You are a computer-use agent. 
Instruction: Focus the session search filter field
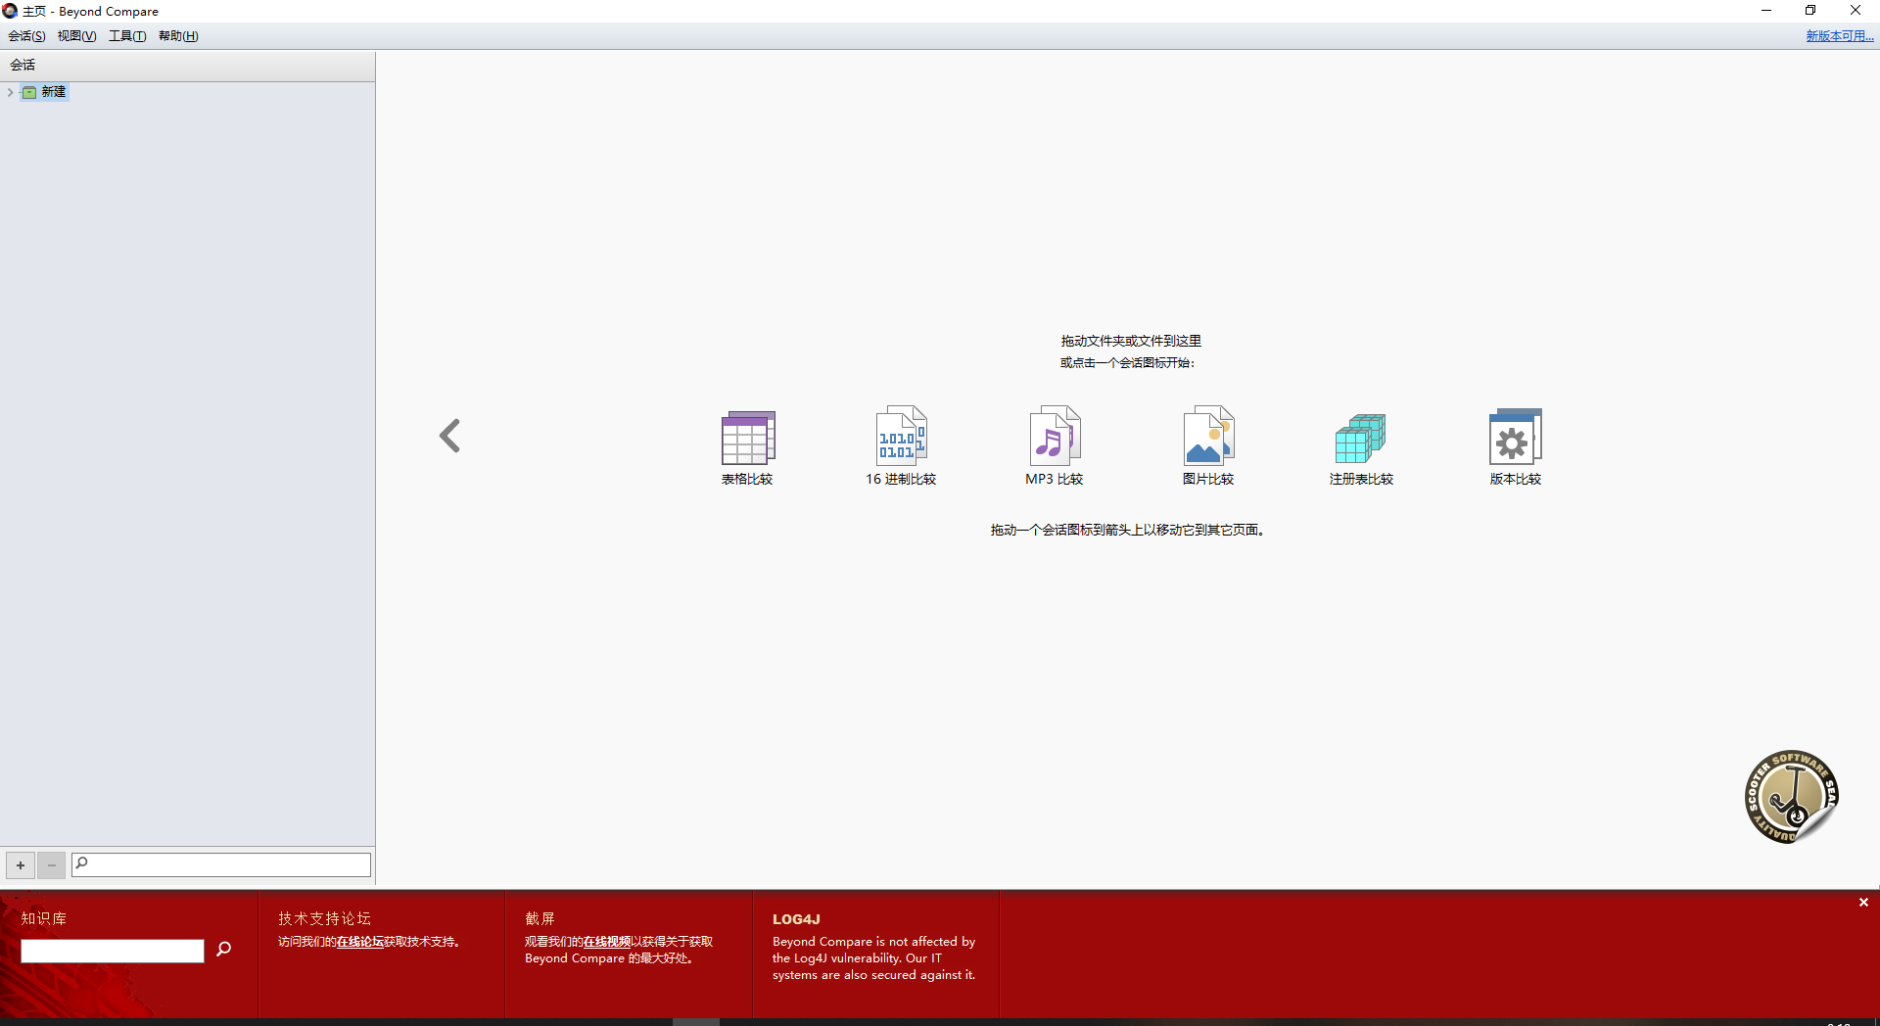pos(221,864)
